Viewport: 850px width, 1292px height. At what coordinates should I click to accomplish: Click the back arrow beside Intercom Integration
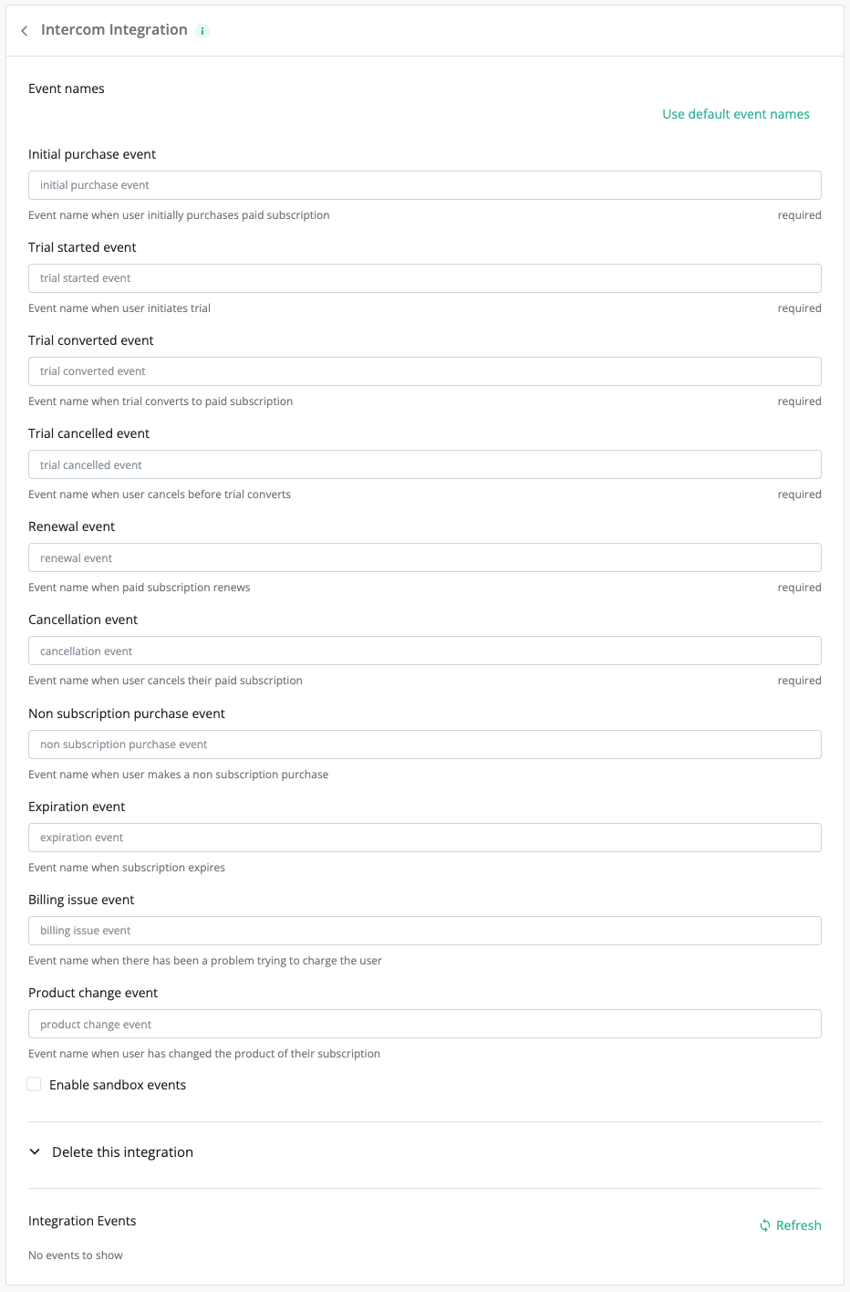click(25, 31)
